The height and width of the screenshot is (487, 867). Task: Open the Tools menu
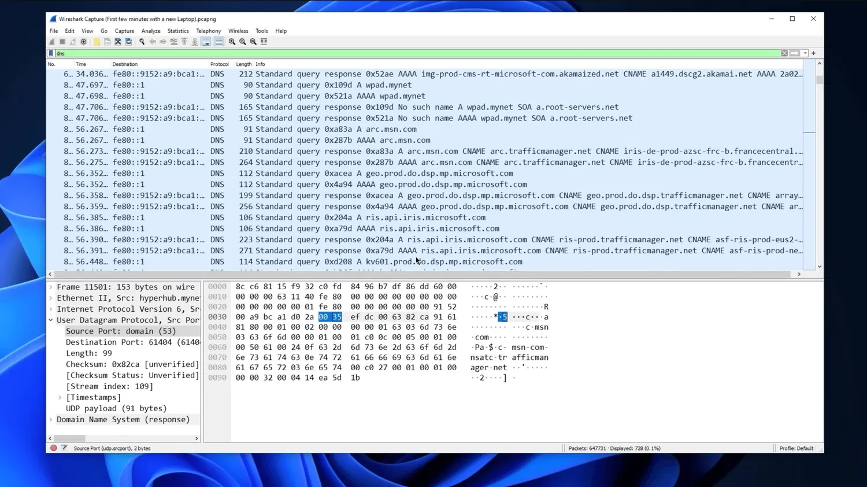pyautogui.click(x=262, y=31)
